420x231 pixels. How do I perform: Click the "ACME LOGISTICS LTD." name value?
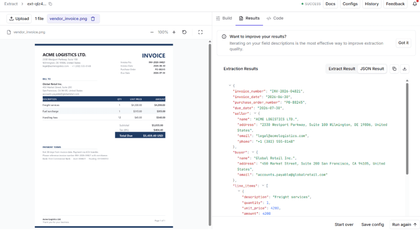coord(276,119)
